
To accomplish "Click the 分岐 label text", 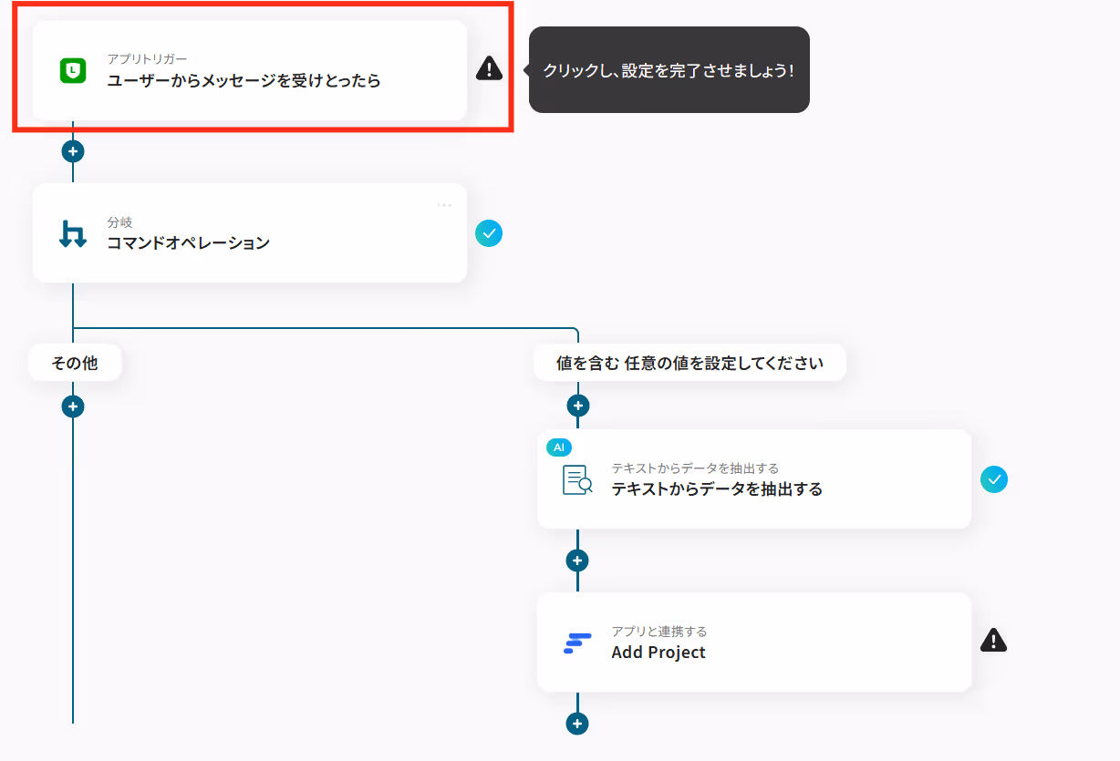I will click(119, 222).
